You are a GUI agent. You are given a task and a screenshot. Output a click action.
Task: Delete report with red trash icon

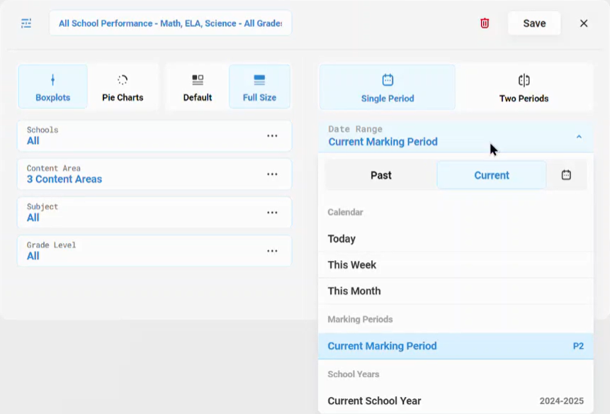pos(485,23)
